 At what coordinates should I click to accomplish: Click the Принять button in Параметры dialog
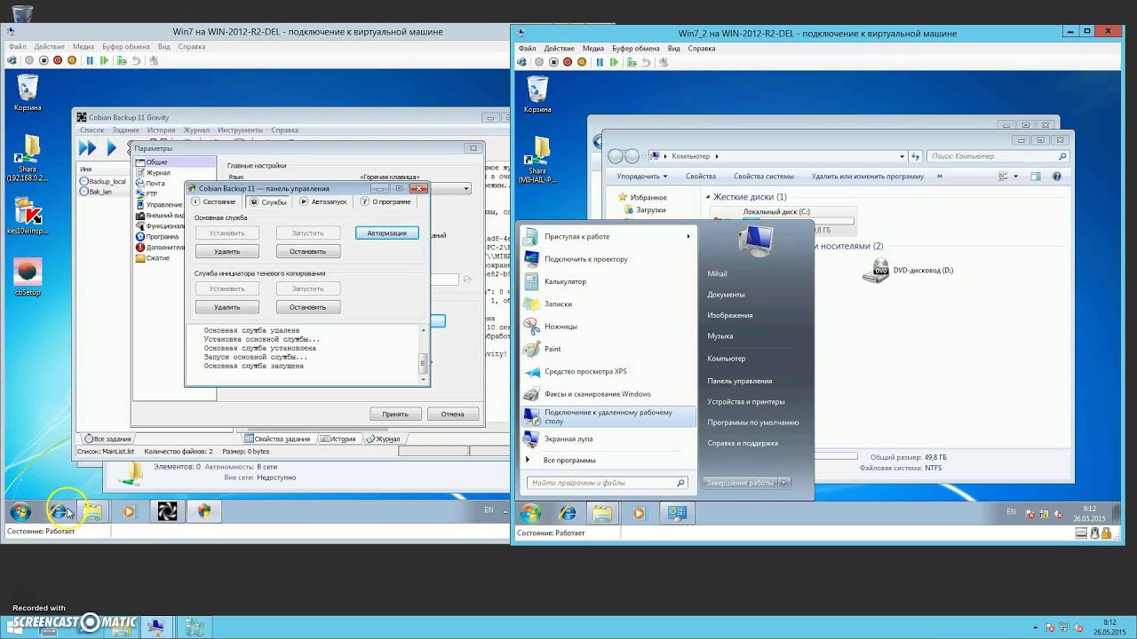(x=395, y=414)
